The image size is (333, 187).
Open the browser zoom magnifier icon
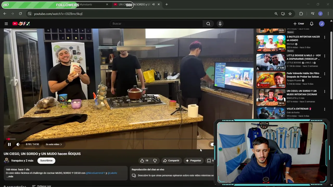click(276, 14)
